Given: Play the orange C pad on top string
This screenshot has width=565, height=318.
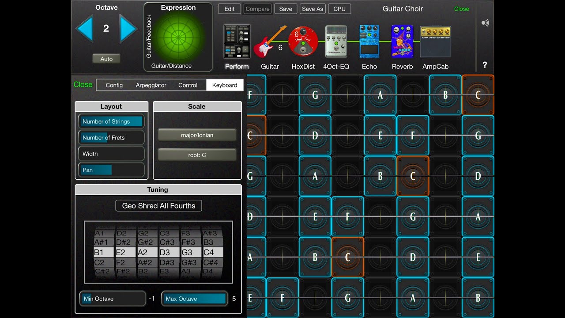Looking at the screenshot, I should [478, 95].
